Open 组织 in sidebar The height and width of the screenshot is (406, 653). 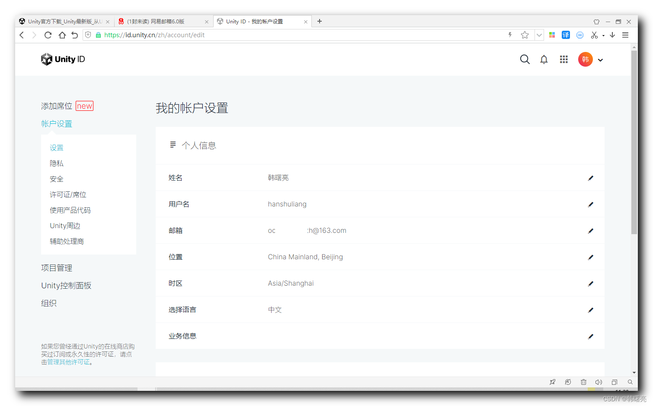[49, 303]
